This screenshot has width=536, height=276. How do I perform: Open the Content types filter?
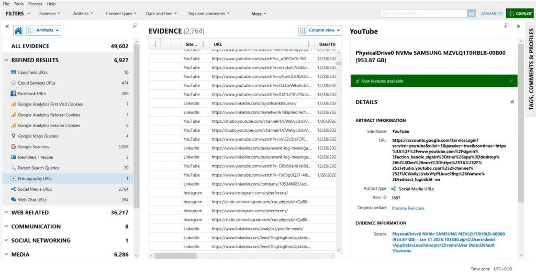121,14
